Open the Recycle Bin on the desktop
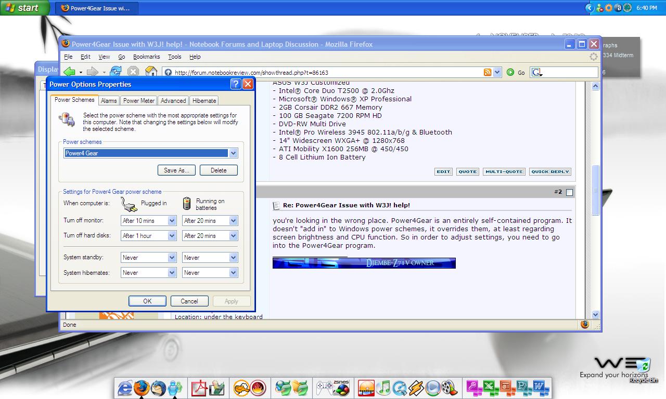 pyautogui.click(x=644, y=370)
